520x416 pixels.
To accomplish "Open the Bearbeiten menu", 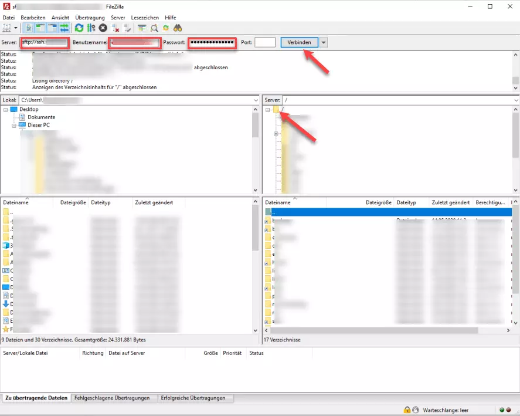I will [x=33, y=18].
